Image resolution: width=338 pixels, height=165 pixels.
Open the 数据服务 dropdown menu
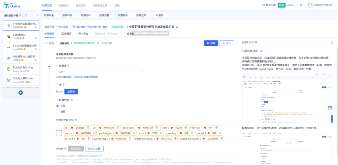124,15
